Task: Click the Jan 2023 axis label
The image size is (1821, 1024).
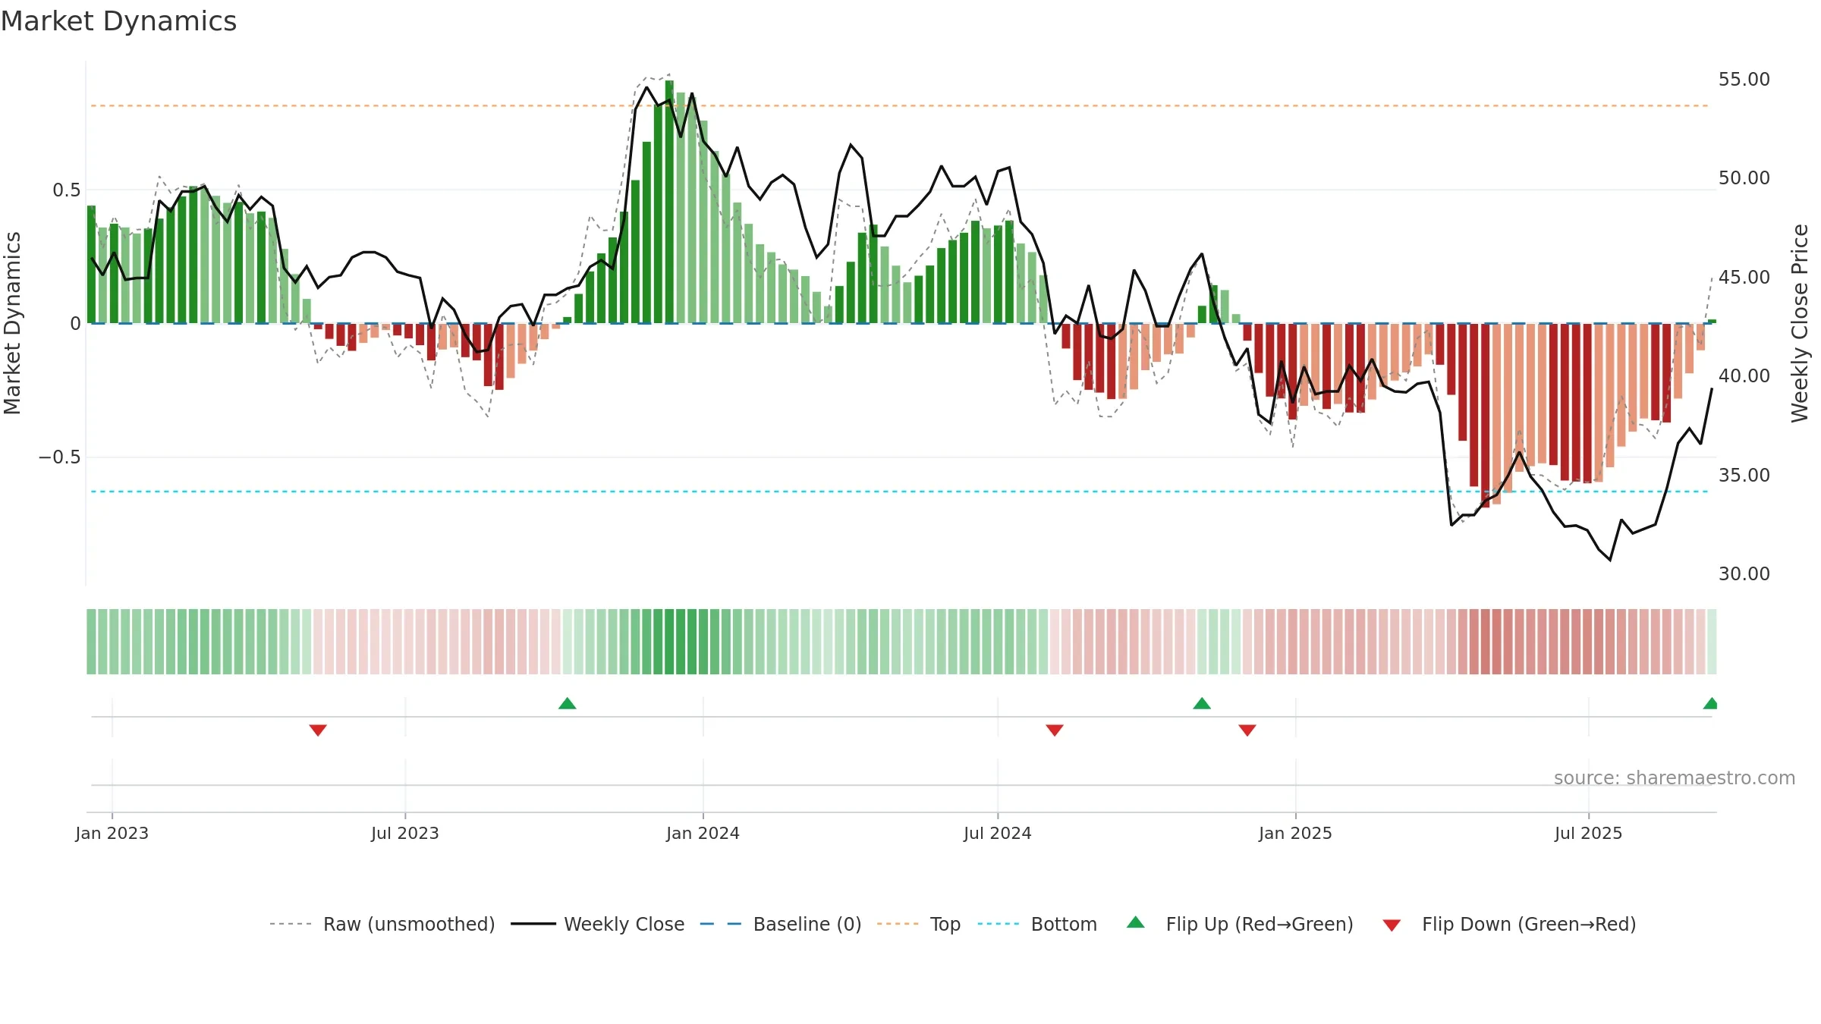Action: [x=112, y=833]
